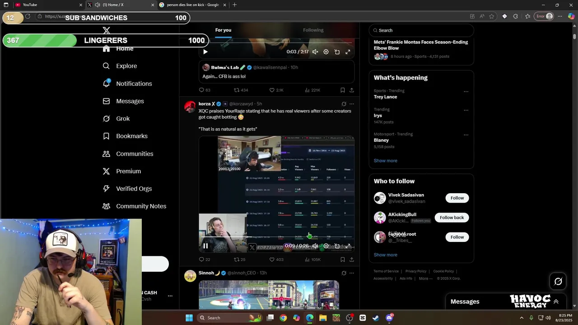Click the Grok floating button at bottom right

pos(558,282)
